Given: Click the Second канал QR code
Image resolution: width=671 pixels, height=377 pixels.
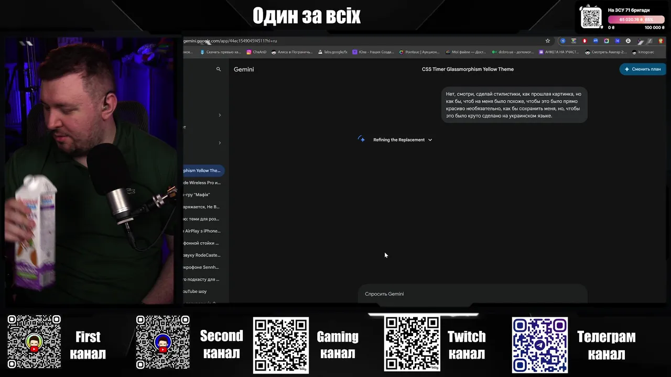Looking at the screenshot, I should click(163, 342).
